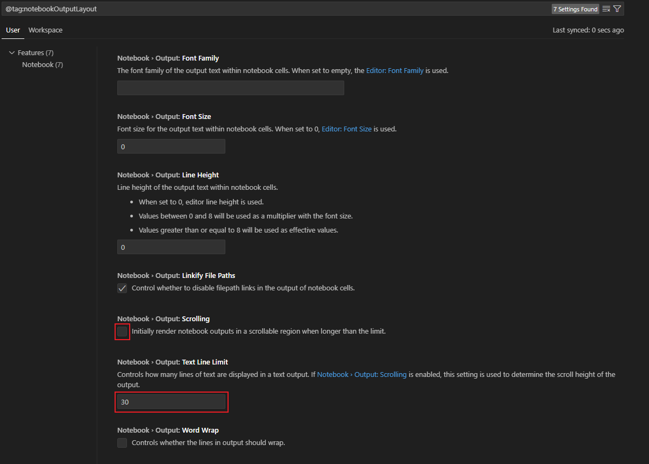Image resolution: width=649 pixels, height=464 pixels.
Task: Click the settings search box
Action: (x=270, y=9)
